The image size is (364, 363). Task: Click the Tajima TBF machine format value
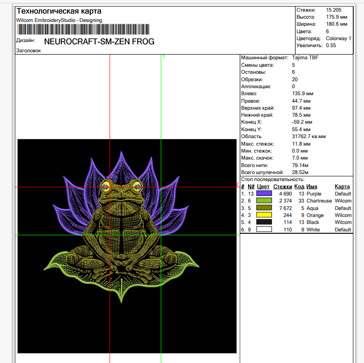305,58
